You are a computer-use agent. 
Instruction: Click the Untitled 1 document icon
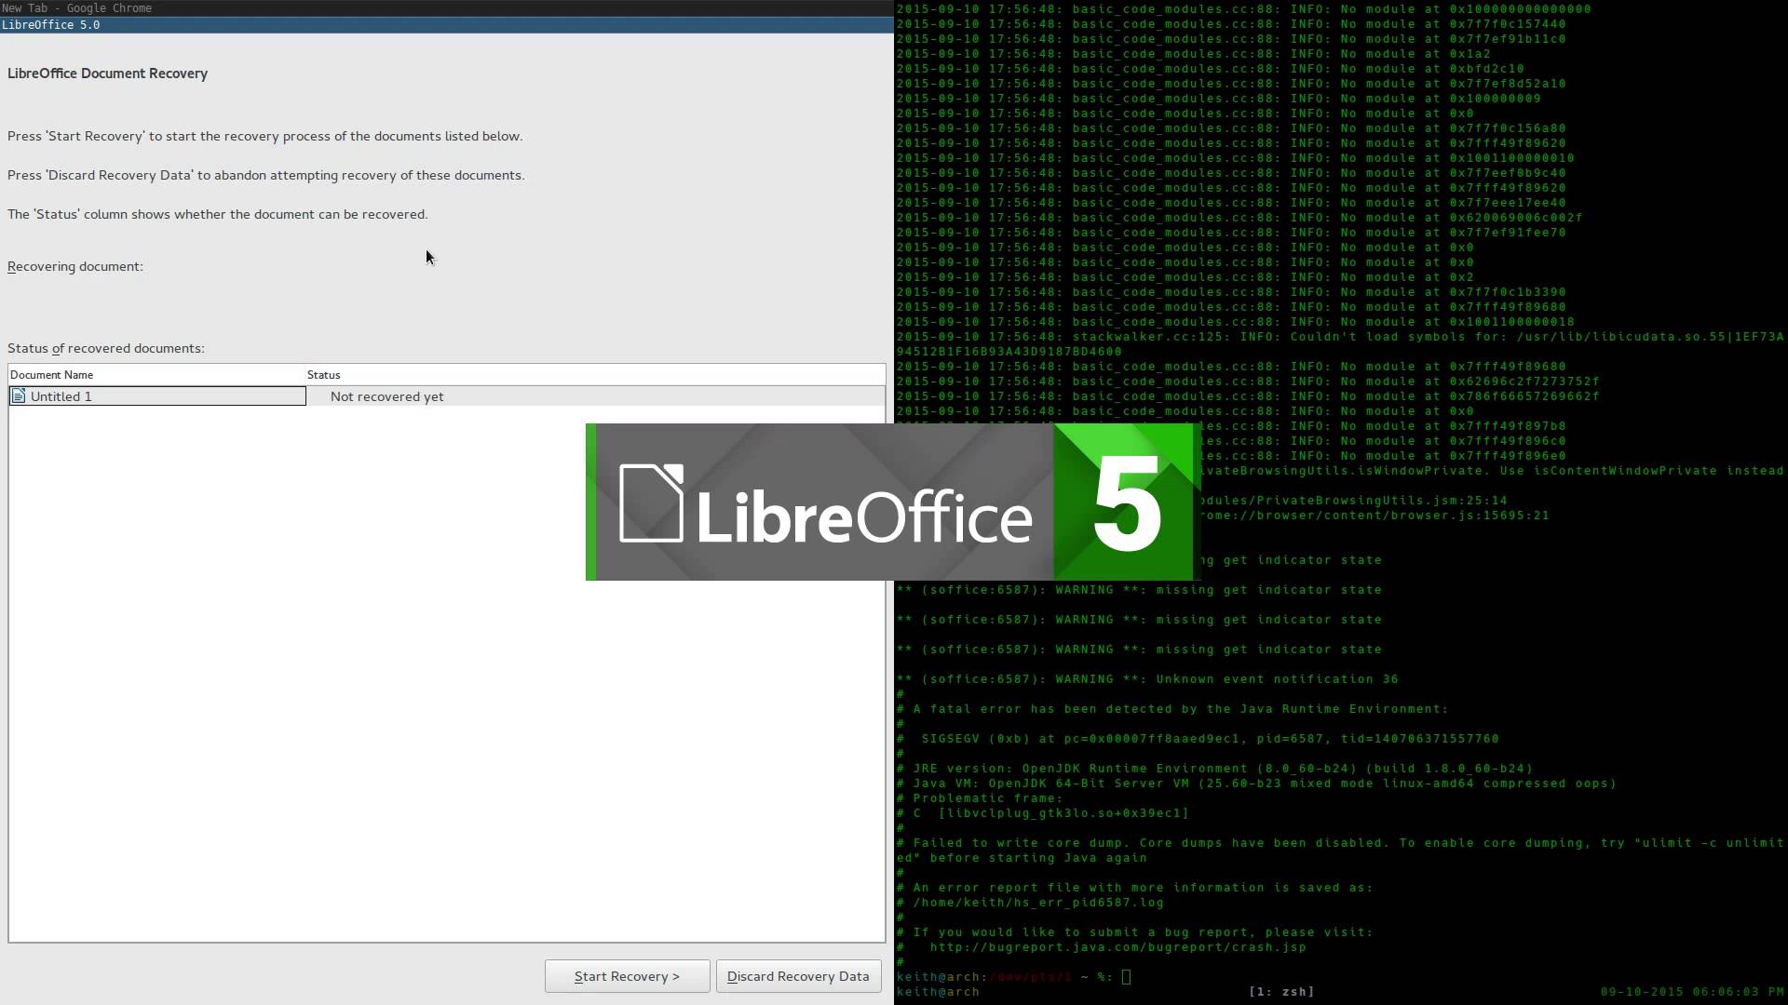(18, 396)
